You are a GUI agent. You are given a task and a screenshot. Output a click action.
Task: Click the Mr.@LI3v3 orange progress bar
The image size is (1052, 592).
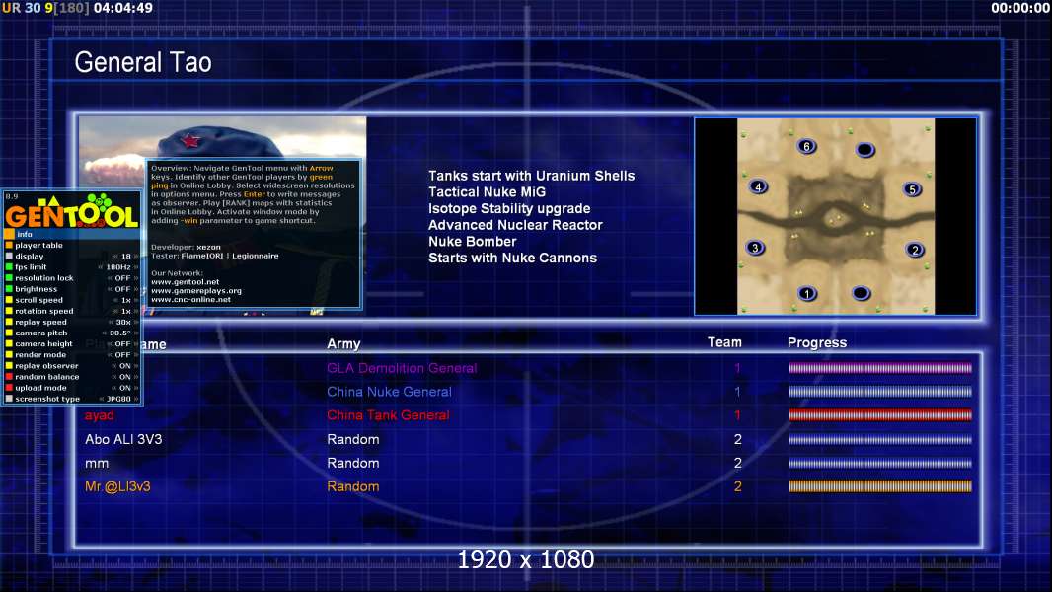(880, 486)
